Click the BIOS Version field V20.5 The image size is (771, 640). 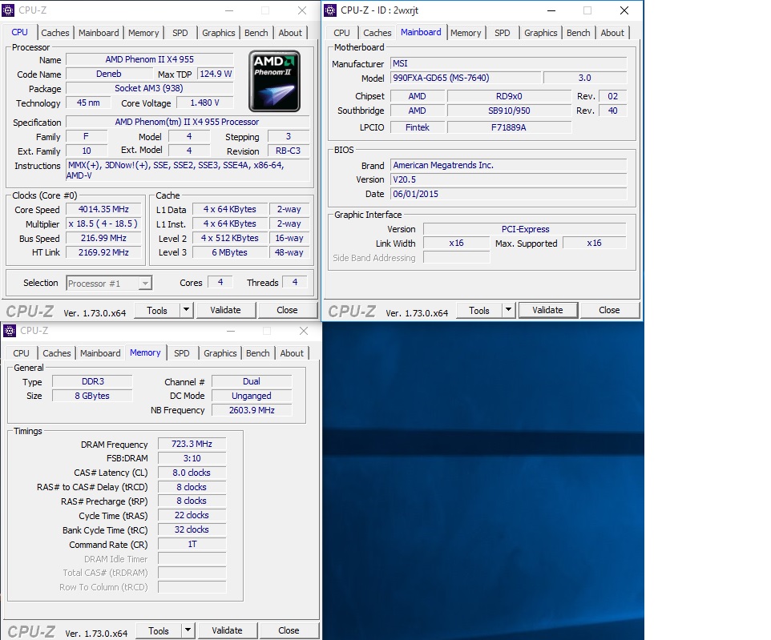[509, 180]
